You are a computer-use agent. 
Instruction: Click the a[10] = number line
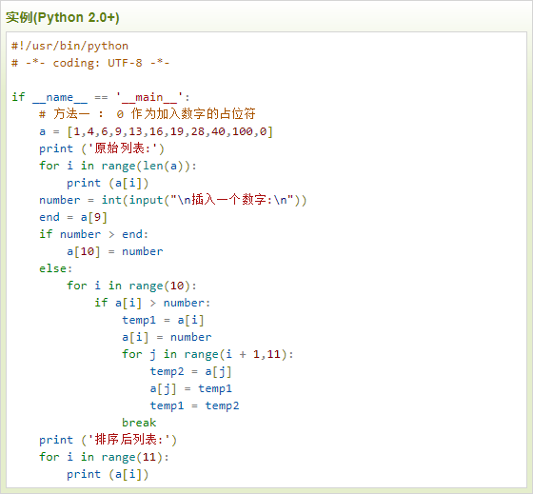click(x=115, y=251)
